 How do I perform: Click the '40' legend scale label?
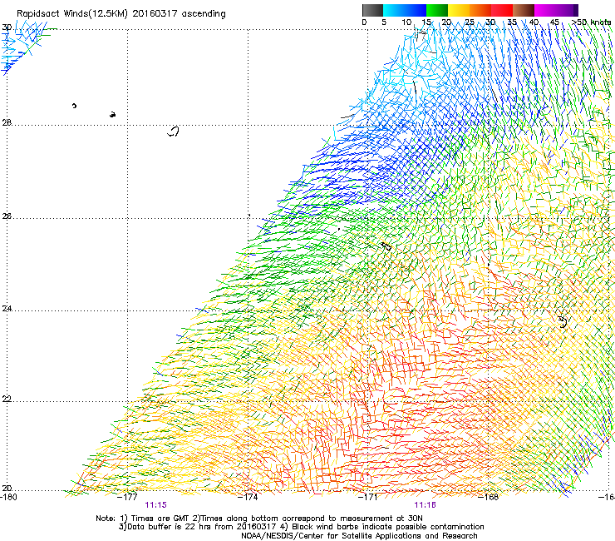click(534, 22)
